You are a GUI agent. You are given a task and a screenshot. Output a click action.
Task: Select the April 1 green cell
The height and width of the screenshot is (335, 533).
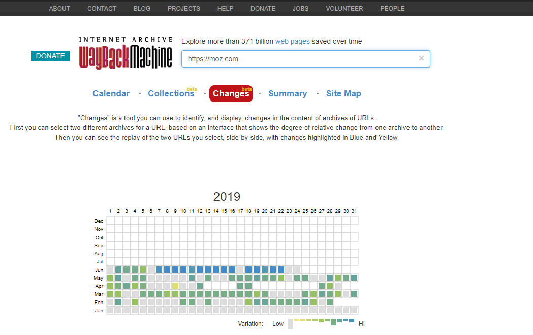tap(110, 286)
